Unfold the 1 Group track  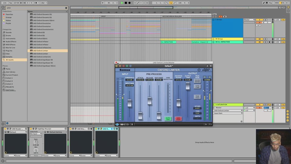click(213, 19)
